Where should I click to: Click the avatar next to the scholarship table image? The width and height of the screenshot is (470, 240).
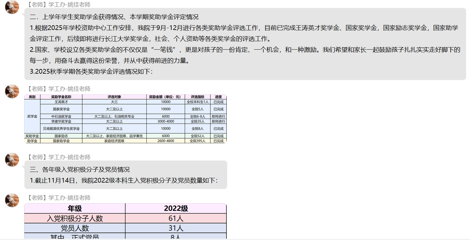[12, 91]
